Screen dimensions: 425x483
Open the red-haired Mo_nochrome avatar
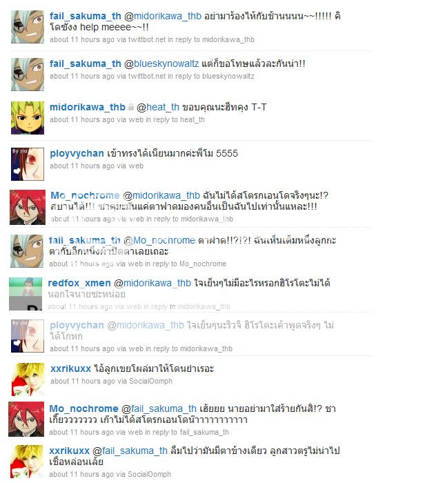pos(28,207)
